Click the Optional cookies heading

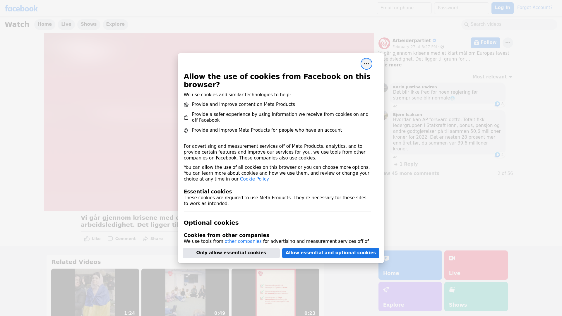point(211,223)
